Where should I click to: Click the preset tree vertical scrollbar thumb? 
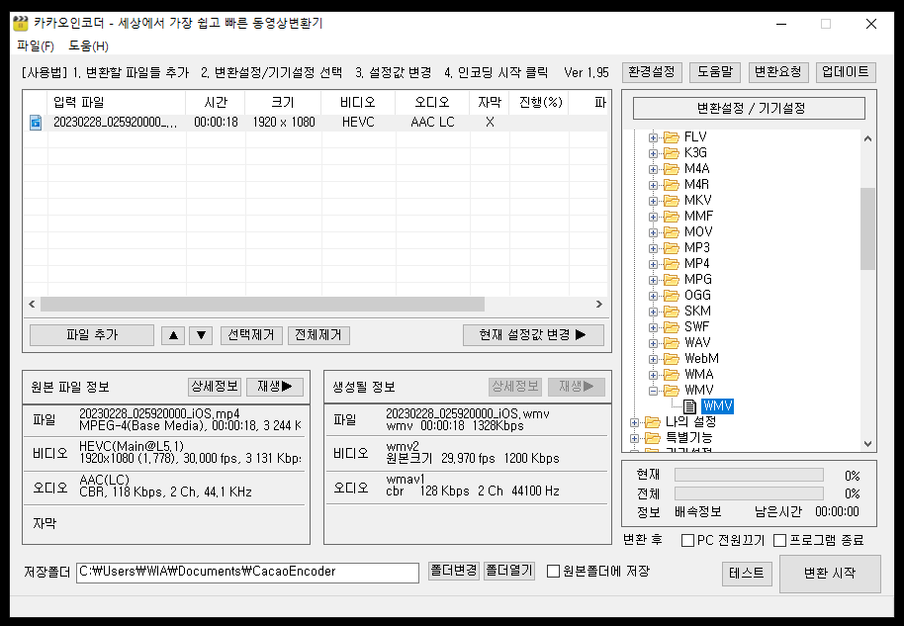(867, 228)
